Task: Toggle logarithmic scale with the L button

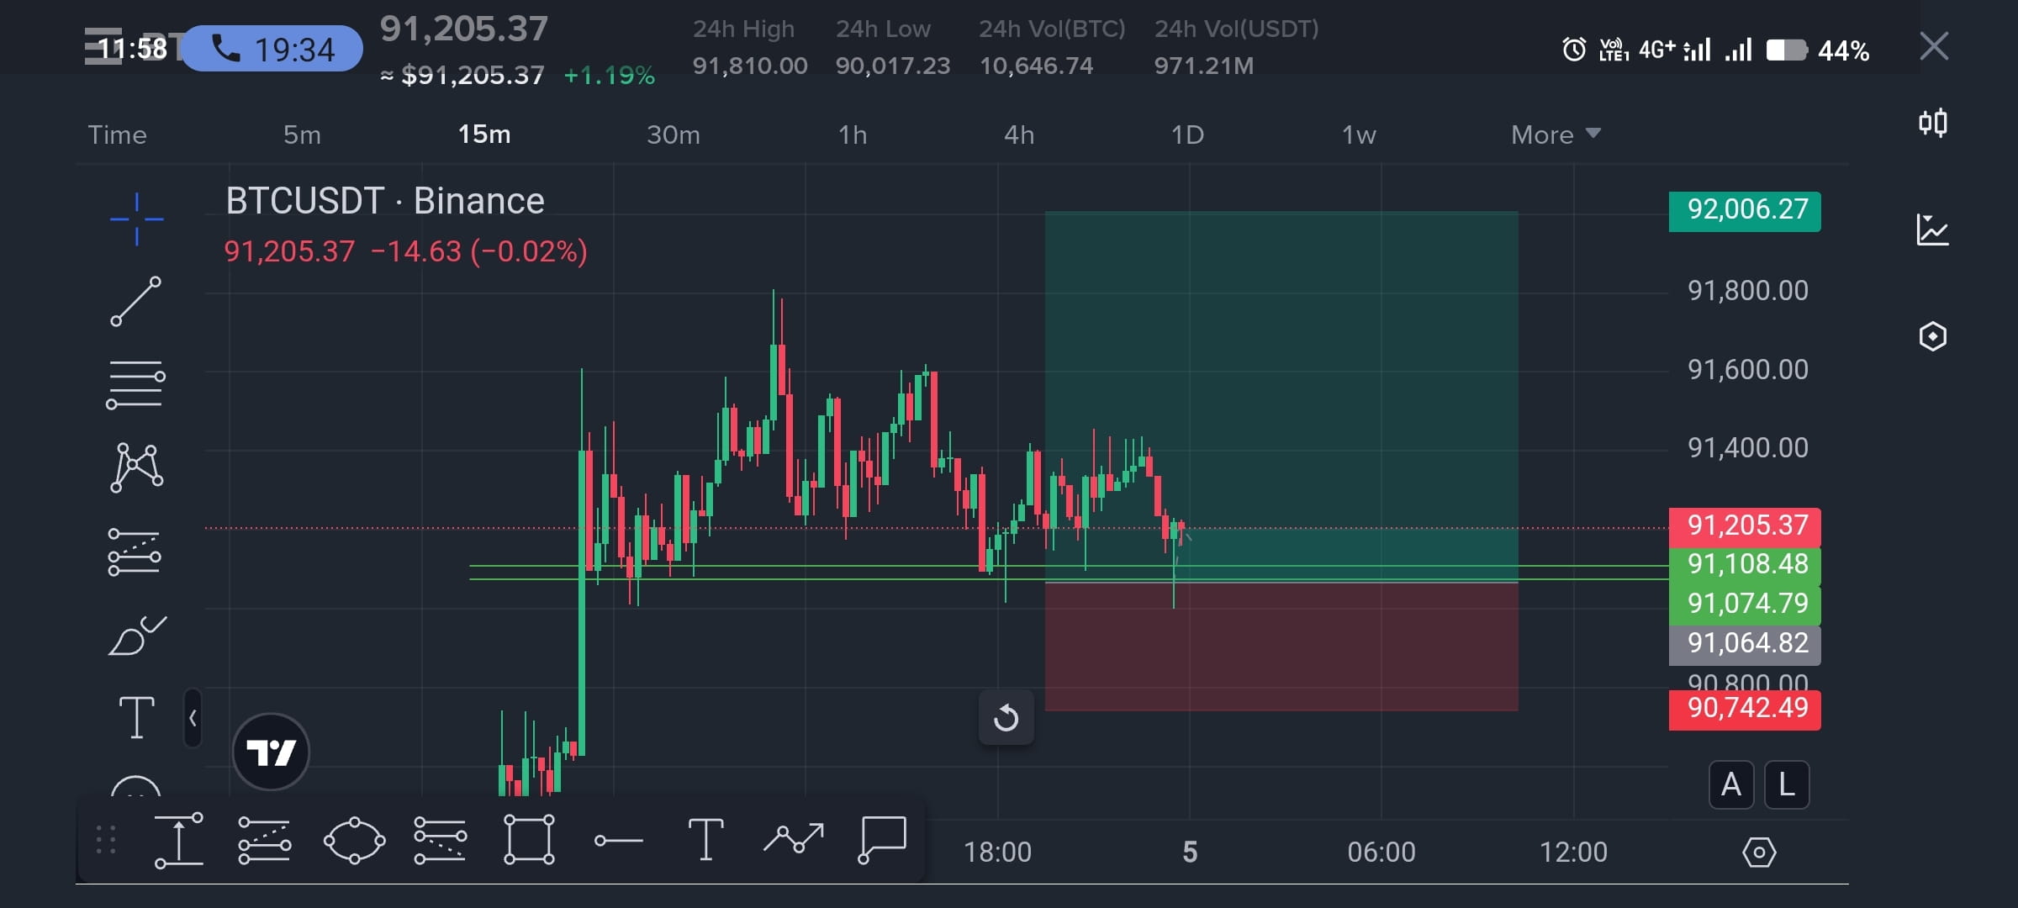Action: [x=1787, y=784]
